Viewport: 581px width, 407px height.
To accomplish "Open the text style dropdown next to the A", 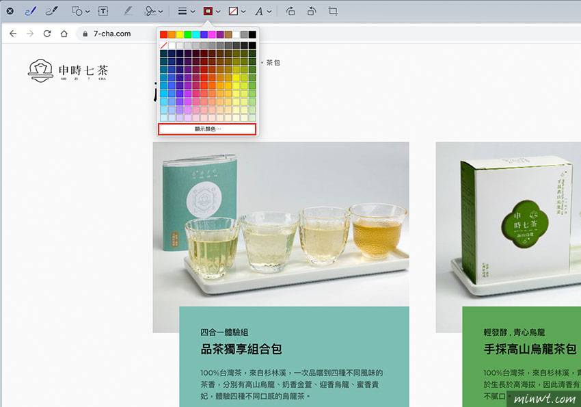I will (261, 10).
